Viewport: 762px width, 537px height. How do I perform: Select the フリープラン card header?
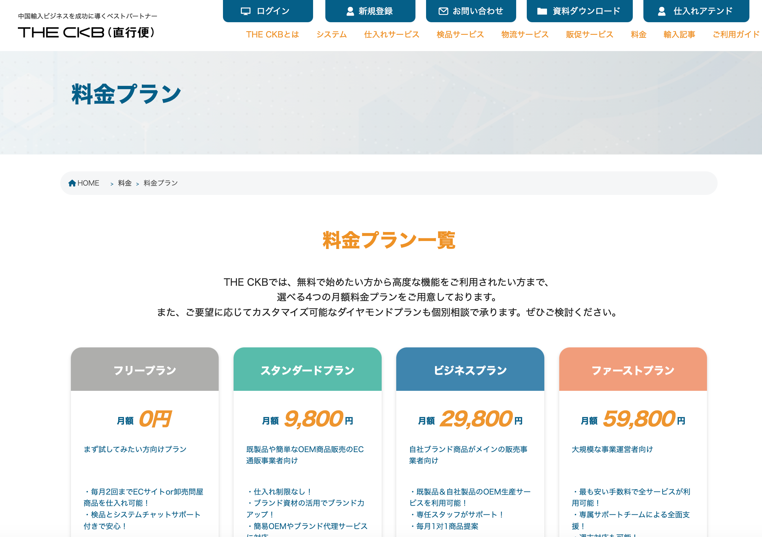[145, 370]
